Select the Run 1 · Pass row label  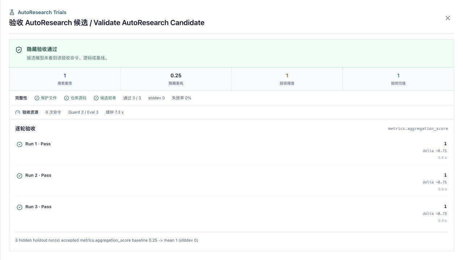click(38, 144)
